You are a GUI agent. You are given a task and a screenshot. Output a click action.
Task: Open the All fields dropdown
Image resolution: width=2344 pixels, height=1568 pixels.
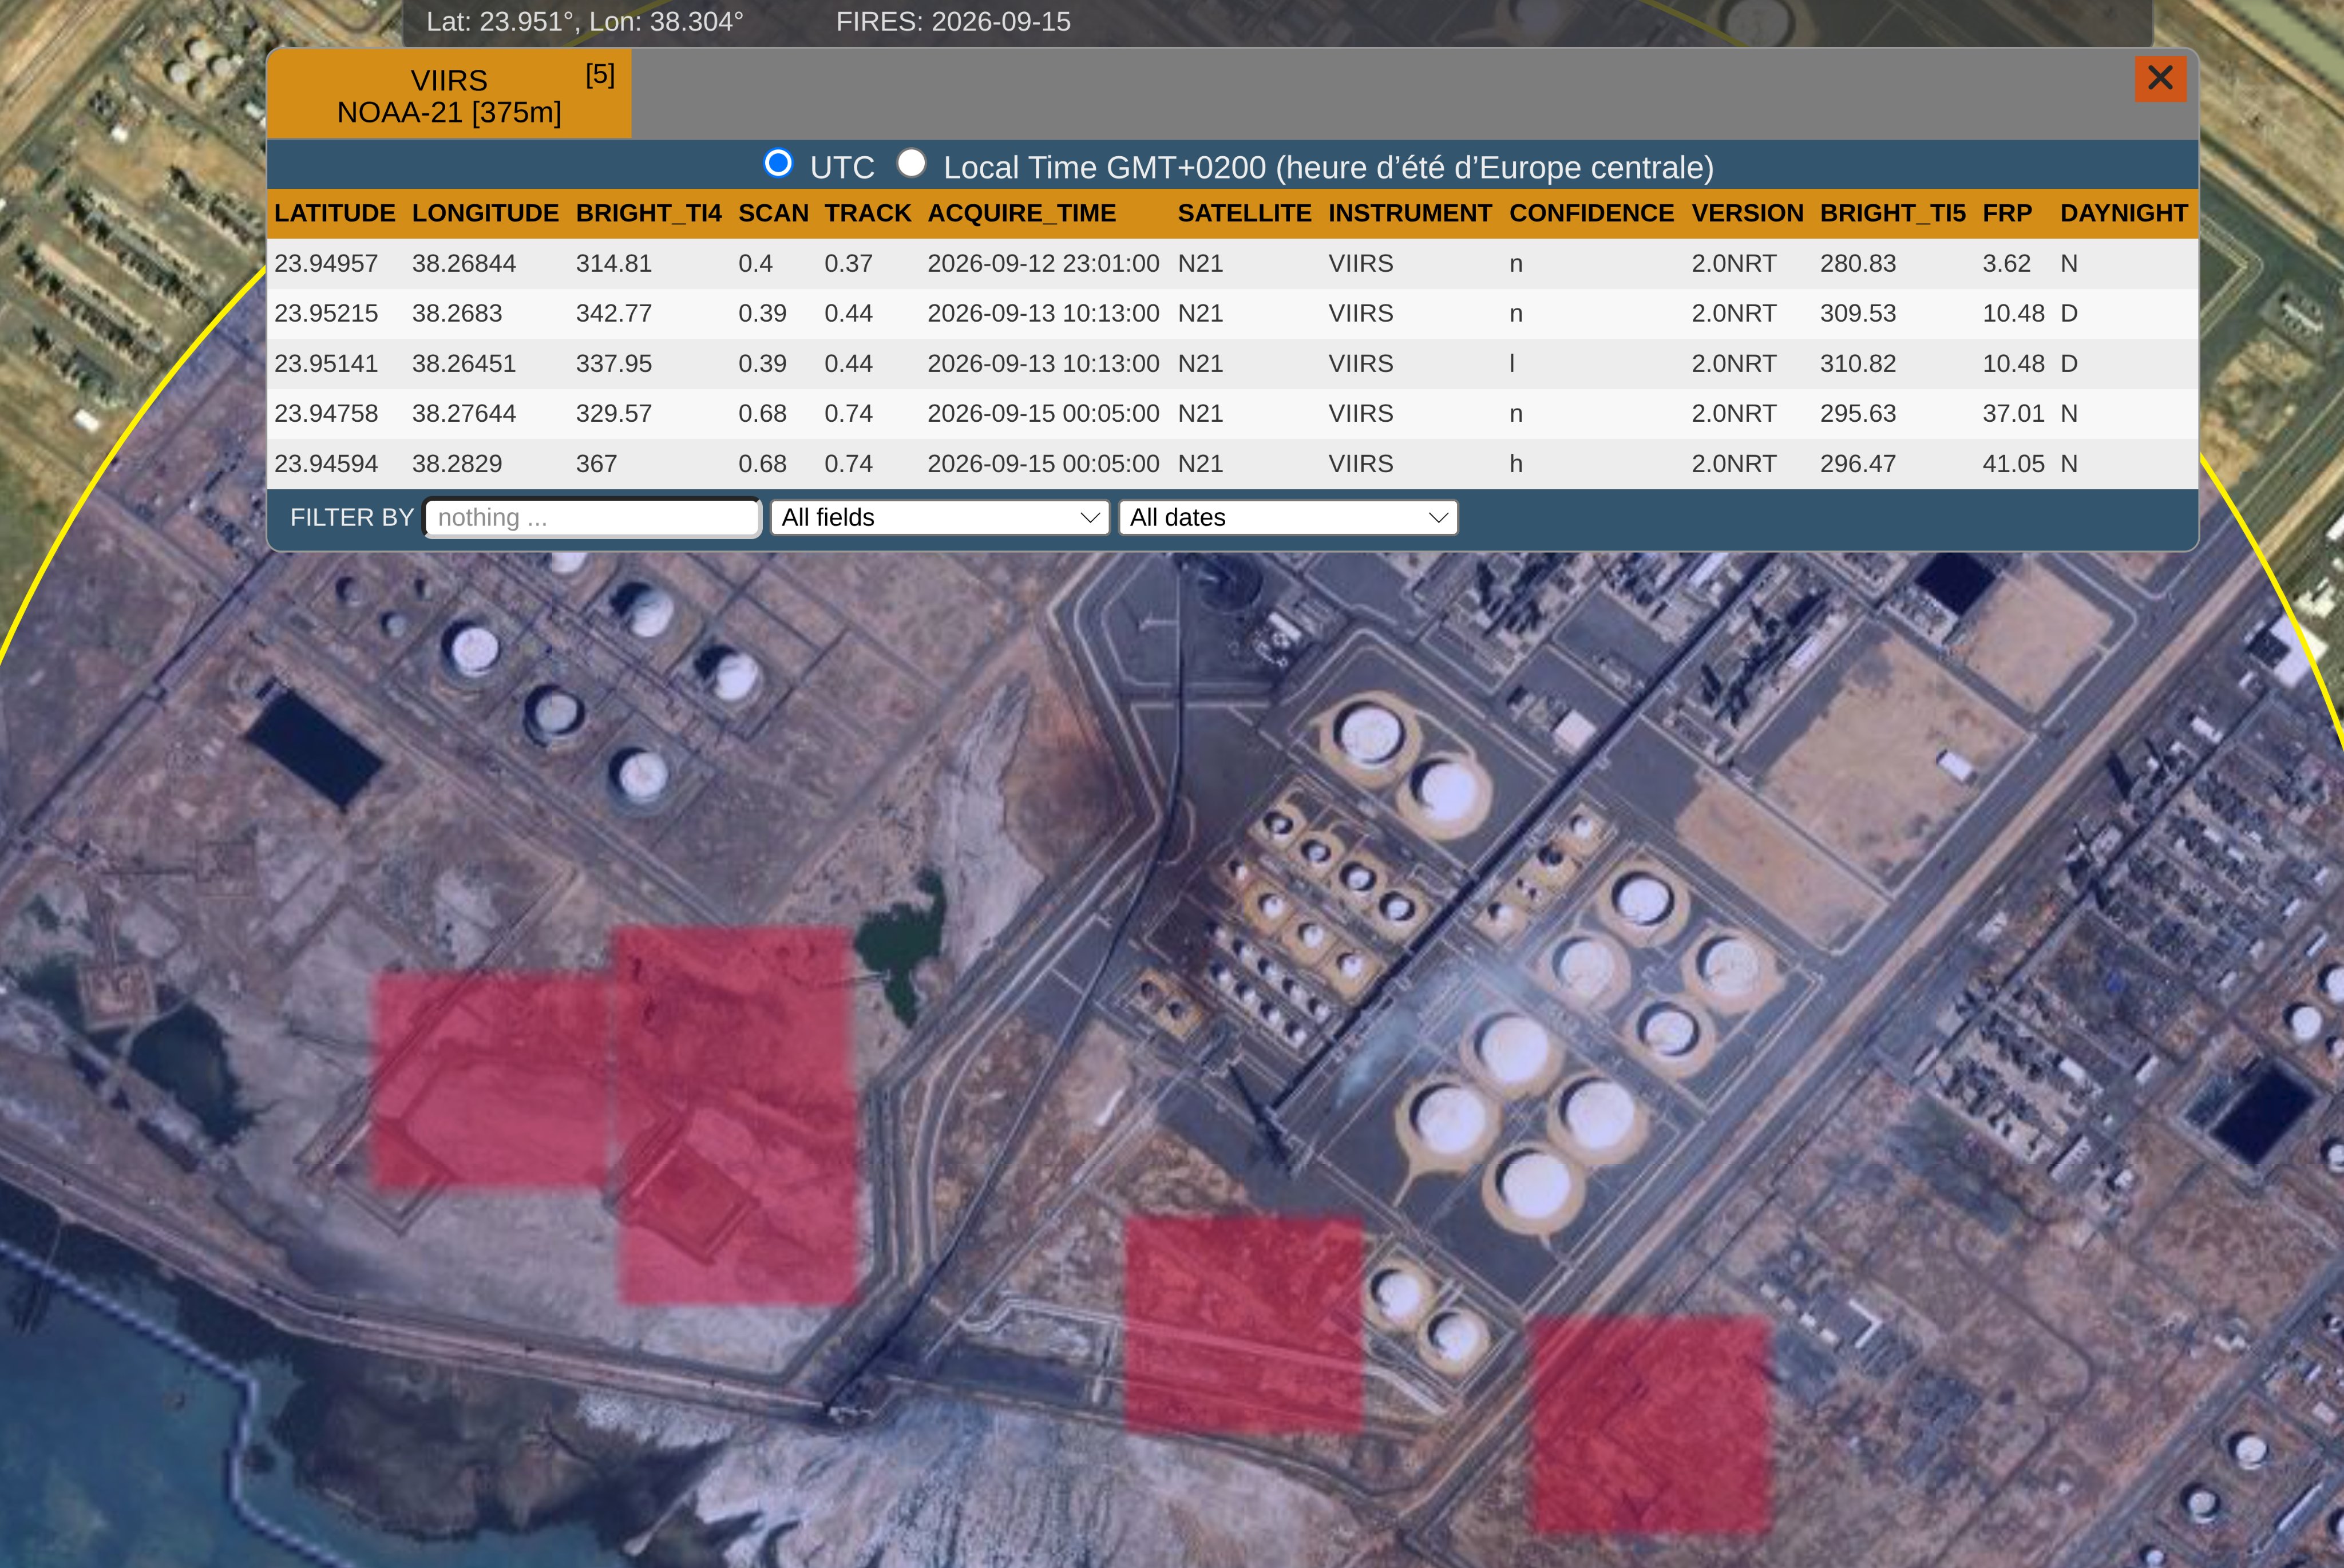pos(940,517)
